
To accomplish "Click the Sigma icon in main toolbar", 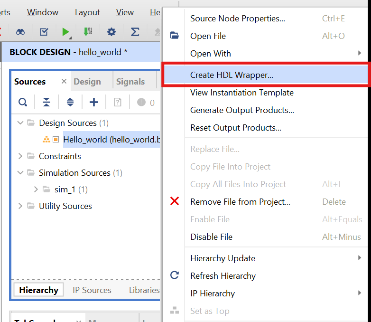I will click(x=135, y=32).
